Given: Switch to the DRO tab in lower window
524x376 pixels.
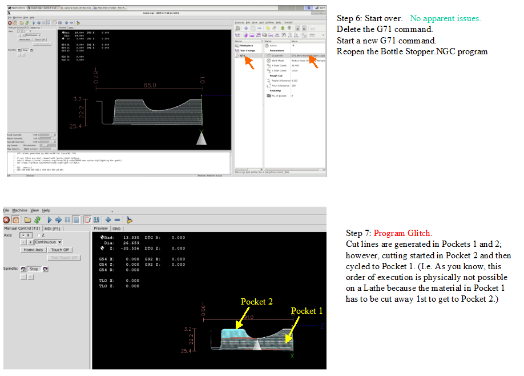Looking at the screenshot, I should [116, 228].
